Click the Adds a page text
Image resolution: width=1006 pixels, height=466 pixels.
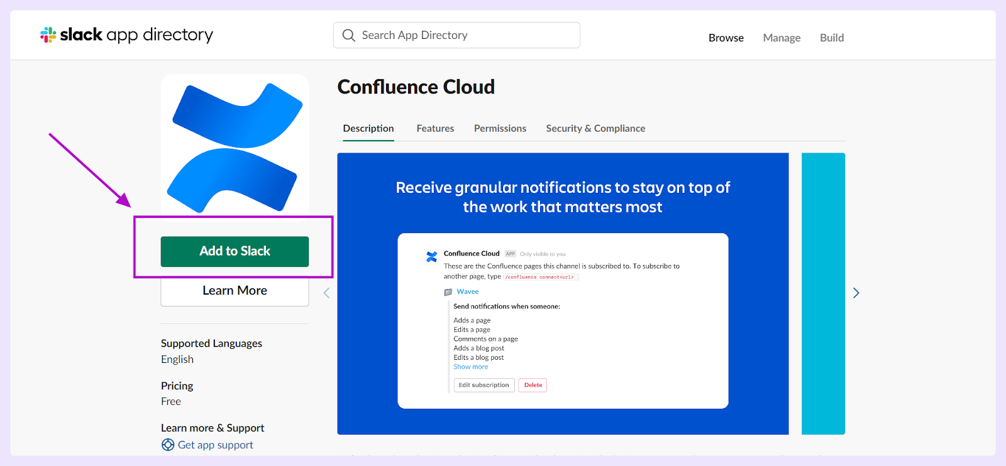472,320
